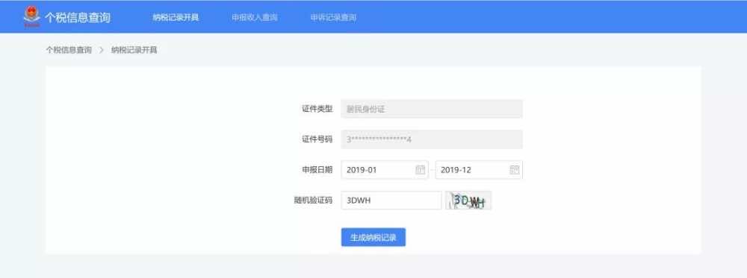Open calendar icon in 2019-12 date field

tap(515, 170)
